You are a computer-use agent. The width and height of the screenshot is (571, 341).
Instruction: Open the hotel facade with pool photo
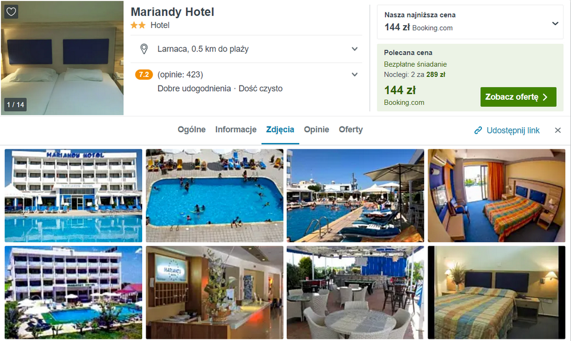73,196
